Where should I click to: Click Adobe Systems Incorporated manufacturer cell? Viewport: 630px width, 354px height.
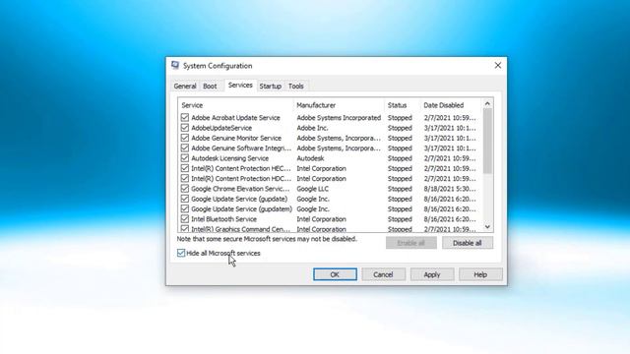coord(339,118)
